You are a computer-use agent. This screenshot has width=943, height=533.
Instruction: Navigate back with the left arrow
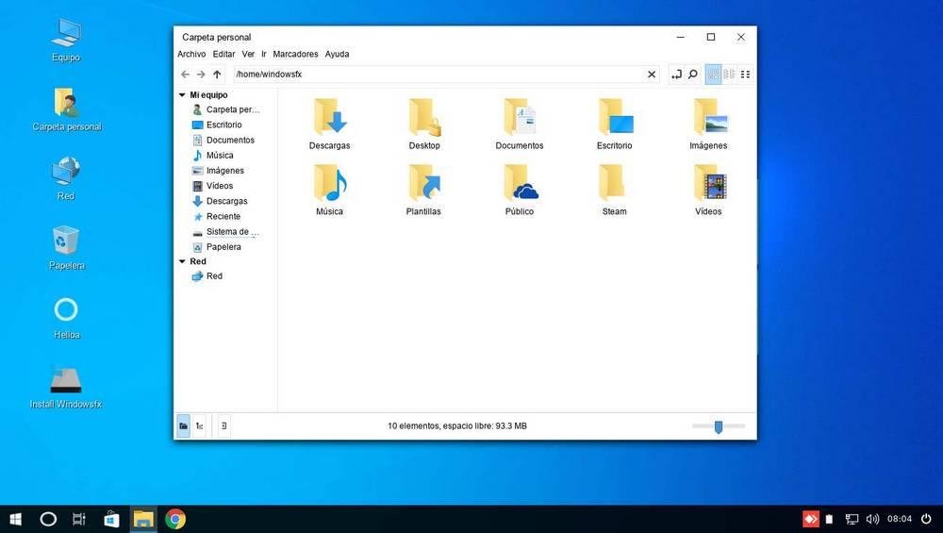[185, 74]
